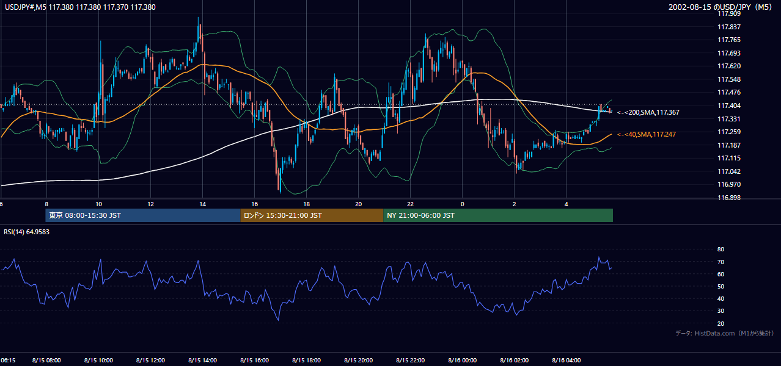Click hour tick 12 under the price chart
The width and height of the screenshot is (781, 366).
point(150,204)
